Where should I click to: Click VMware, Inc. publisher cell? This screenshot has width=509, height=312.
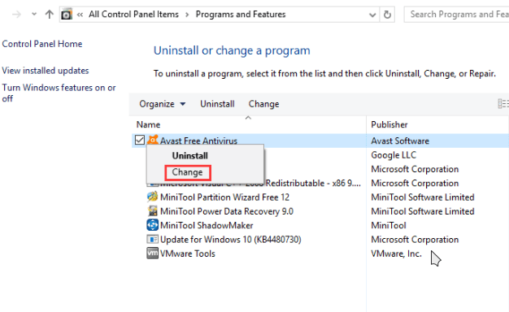click(x=396, y=253)
